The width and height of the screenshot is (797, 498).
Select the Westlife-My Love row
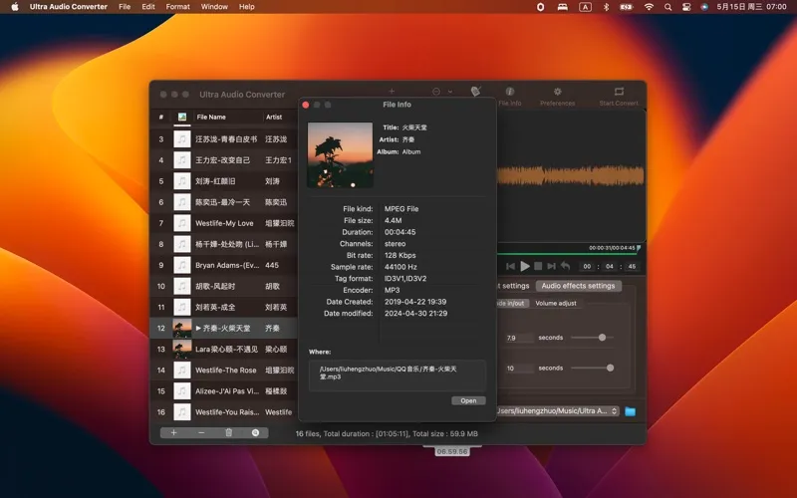pos(223,223)
